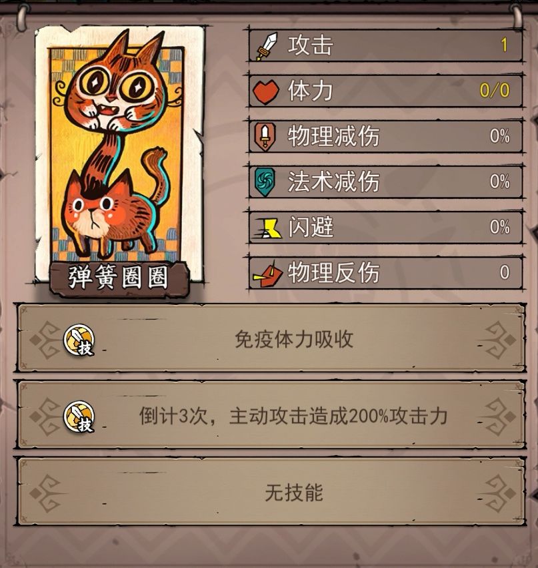Screen dimensions: 538x568
Task: Select the 闪避 0% stat row
Action: [386, 227]
